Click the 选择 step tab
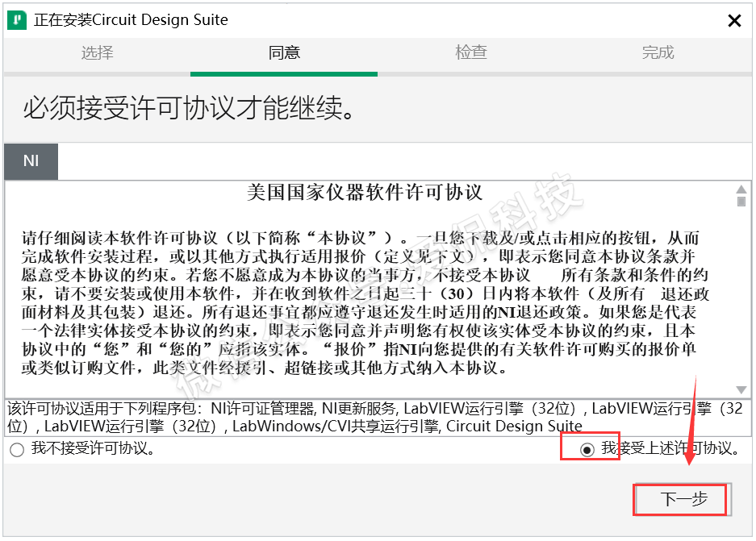 97,53
